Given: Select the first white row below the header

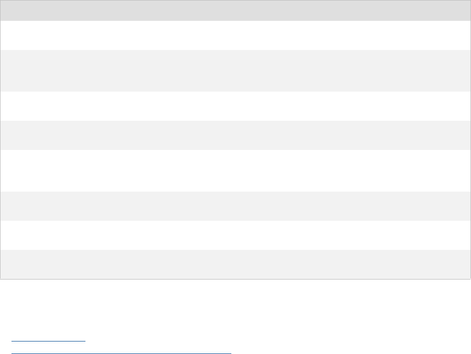Looking at the screenshot, I should (x=234, y=35).
